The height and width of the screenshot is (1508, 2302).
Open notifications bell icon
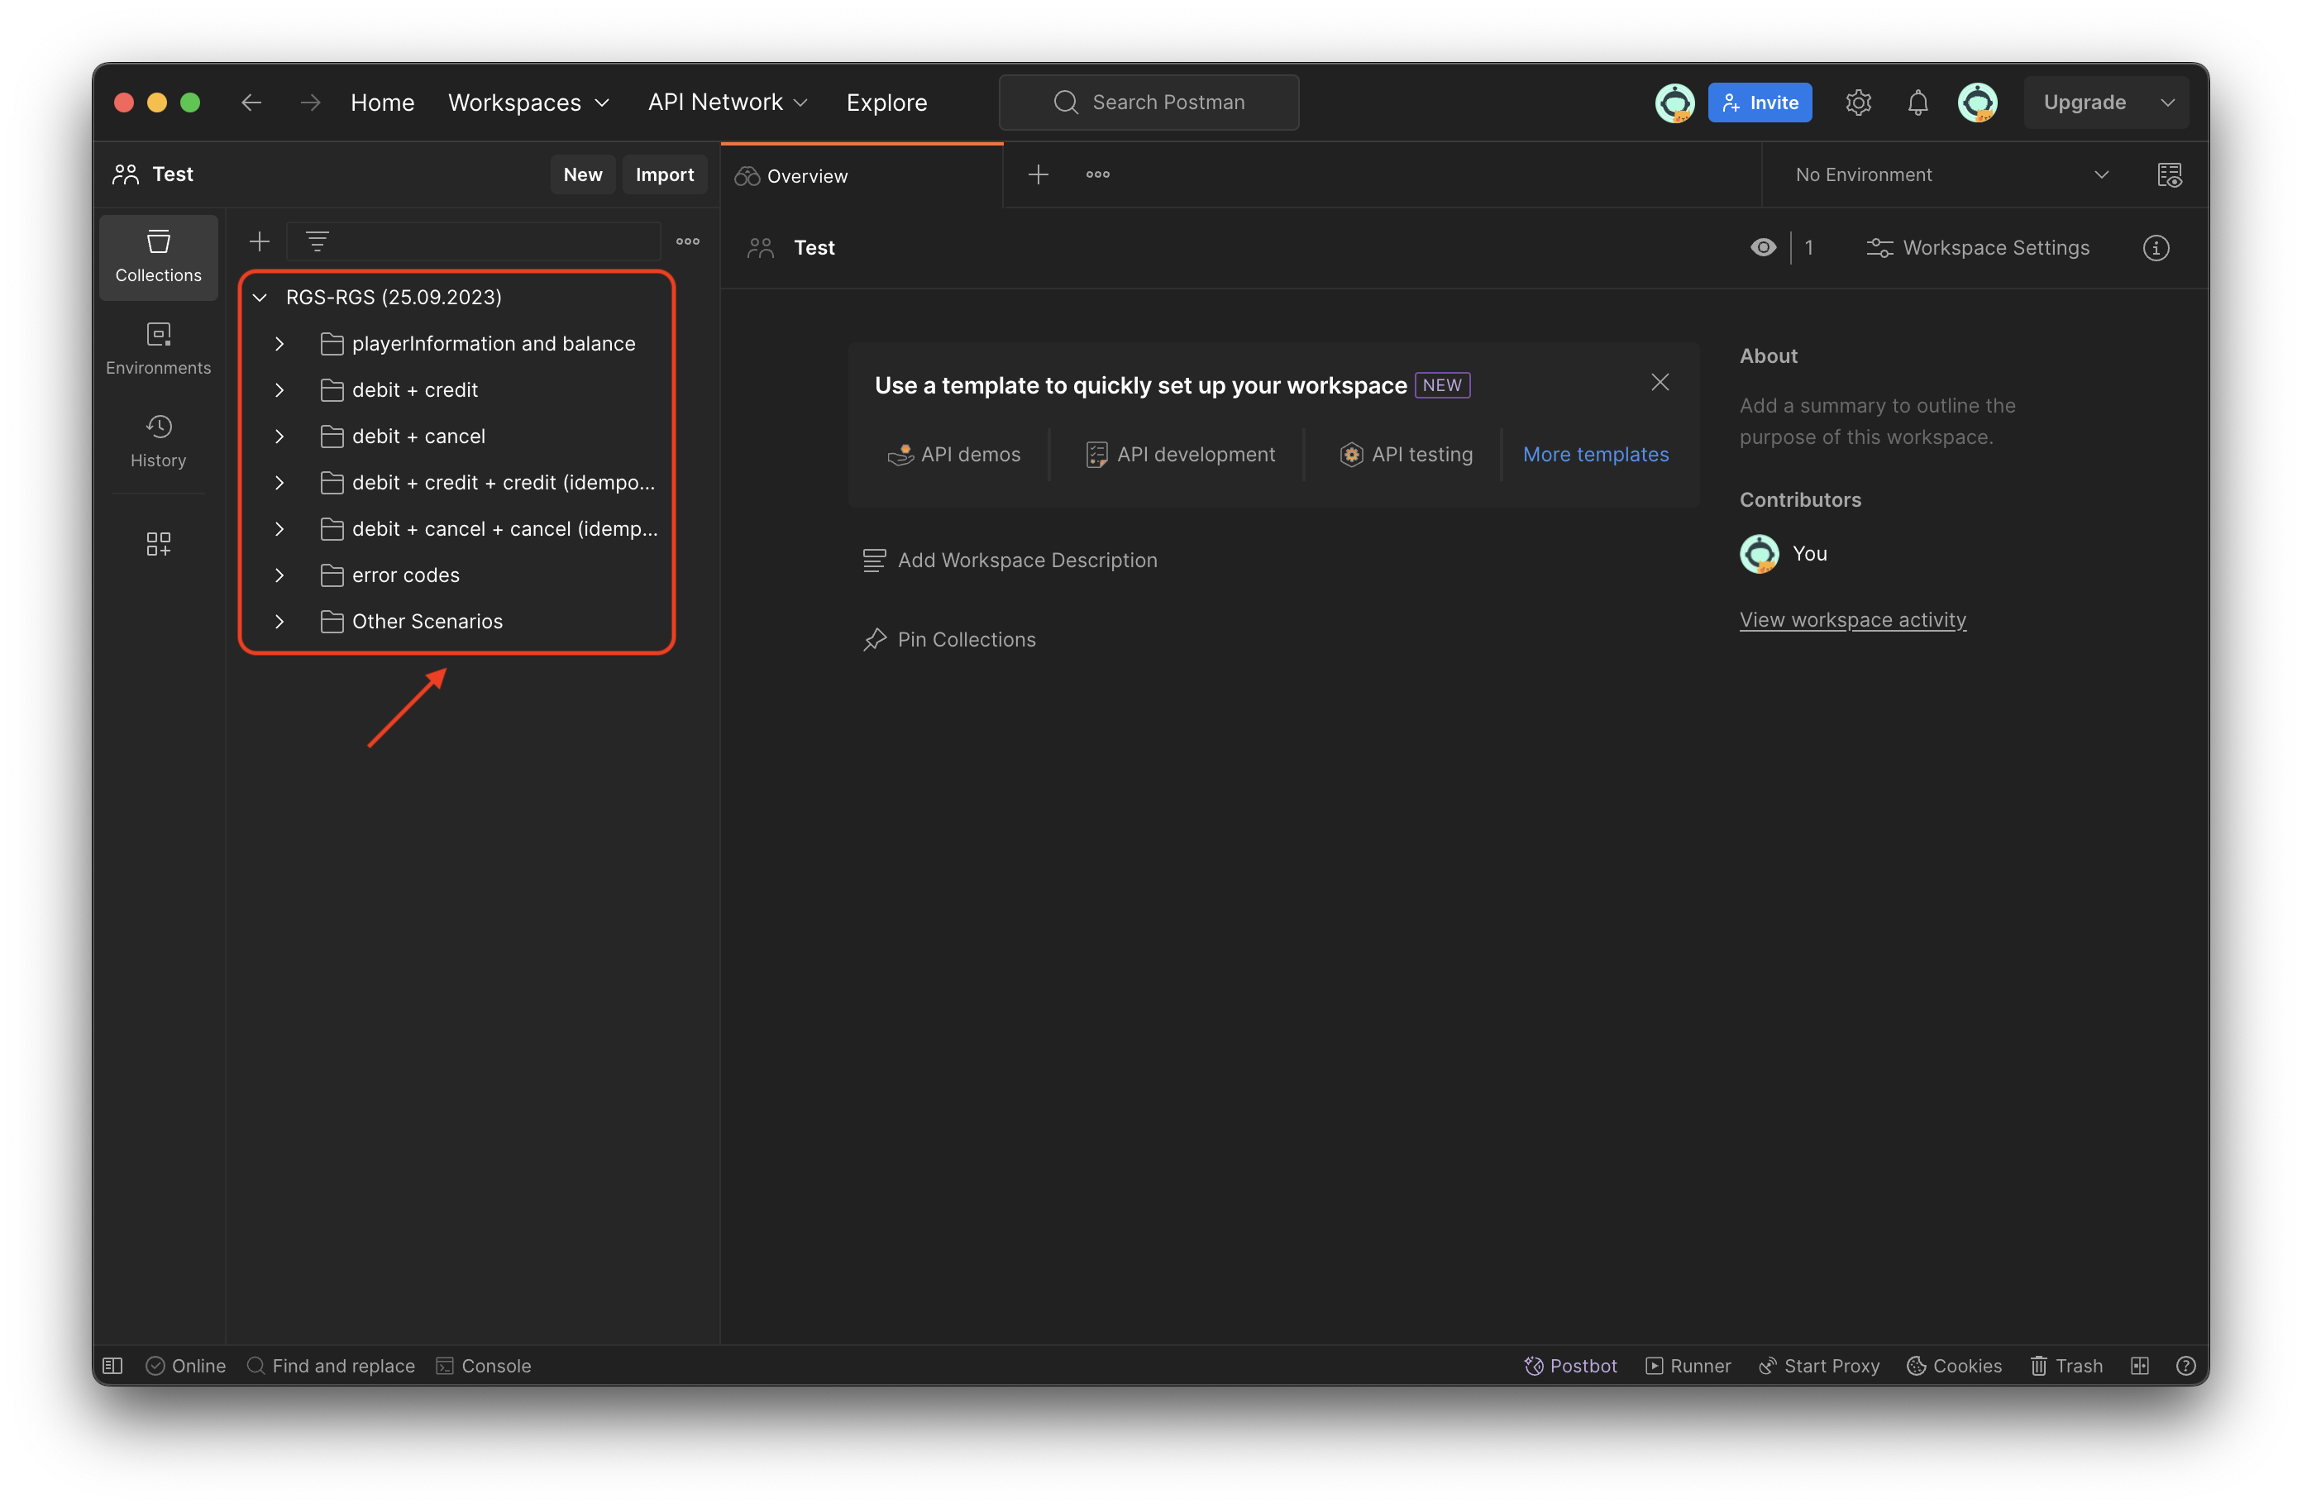tap(1917, 103)
